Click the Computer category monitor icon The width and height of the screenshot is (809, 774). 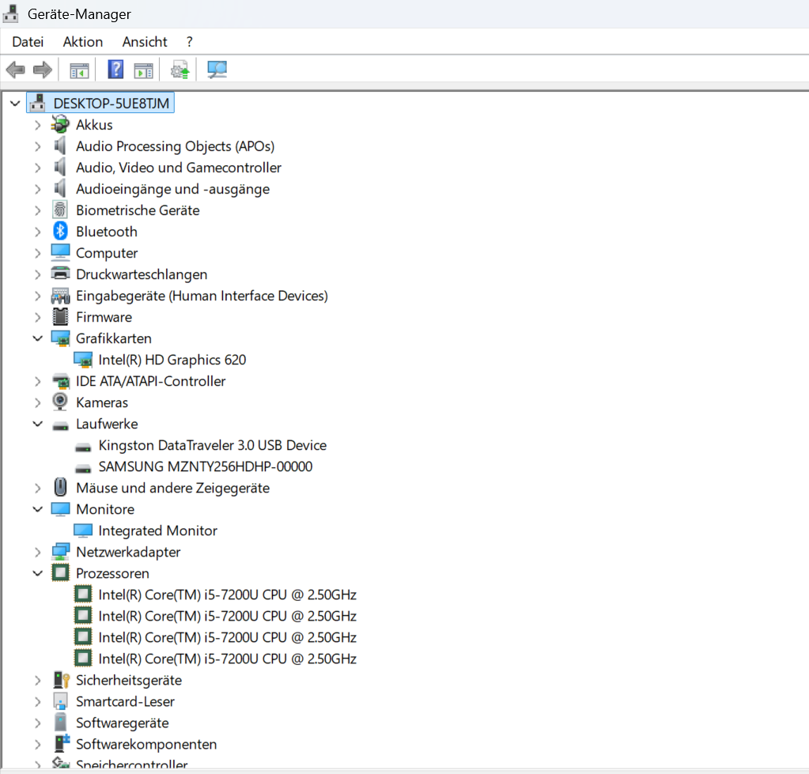(60, 253)
